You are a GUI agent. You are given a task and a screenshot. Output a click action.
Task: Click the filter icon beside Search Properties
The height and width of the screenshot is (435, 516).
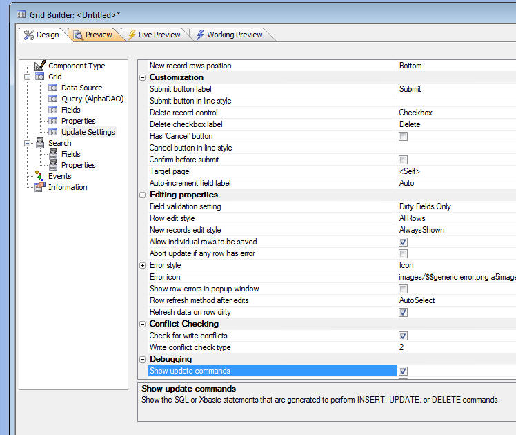point(53,165)
